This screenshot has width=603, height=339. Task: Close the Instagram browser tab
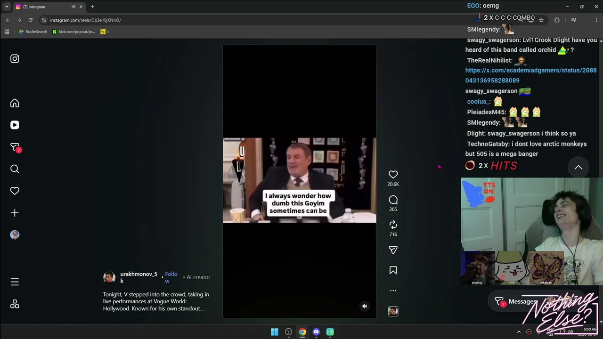81,7
